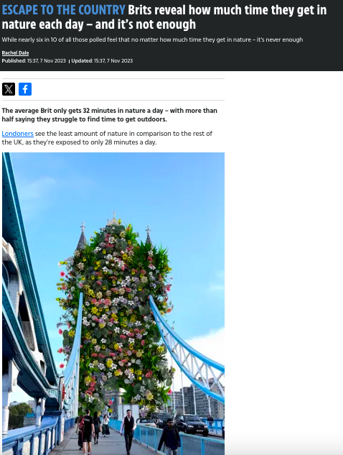Screen dimensions: 343x455
Task: Open the flower-covered Tower Bridge photo
Action: tap(113, 303)
